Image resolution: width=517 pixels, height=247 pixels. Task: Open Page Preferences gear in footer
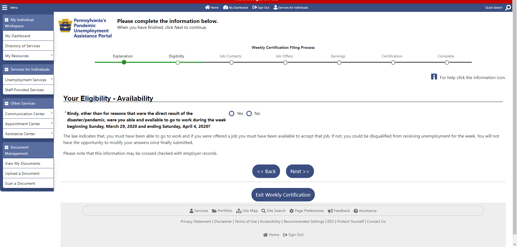[291, 211]
